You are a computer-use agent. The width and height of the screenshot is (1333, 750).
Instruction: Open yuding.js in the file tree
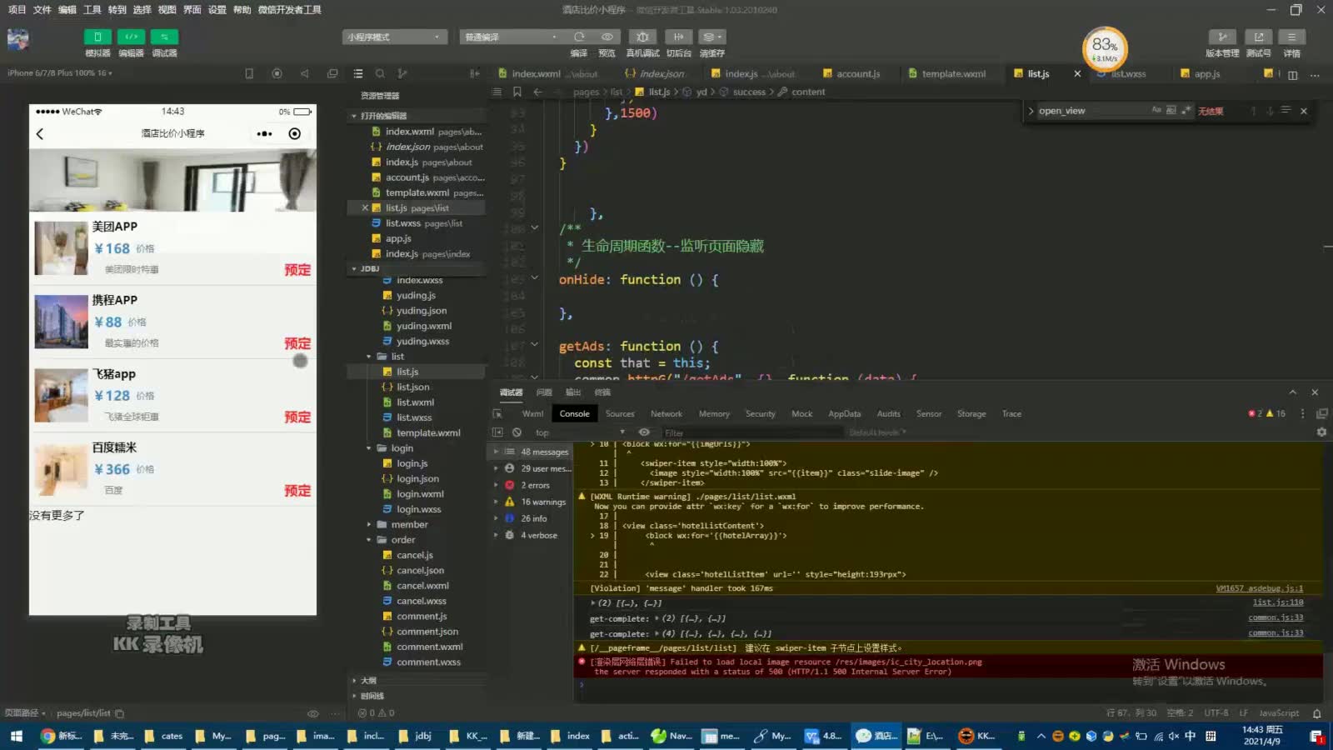click(416, 296)
